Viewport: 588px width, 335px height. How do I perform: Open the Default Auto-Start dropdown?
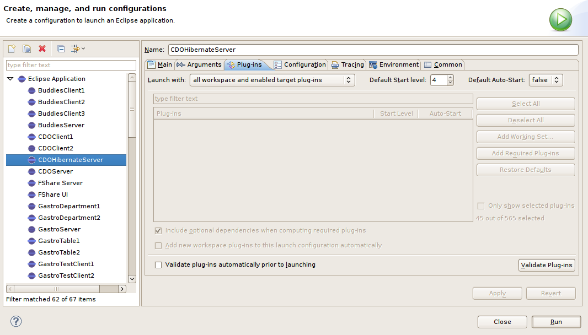tap(557, 79)
